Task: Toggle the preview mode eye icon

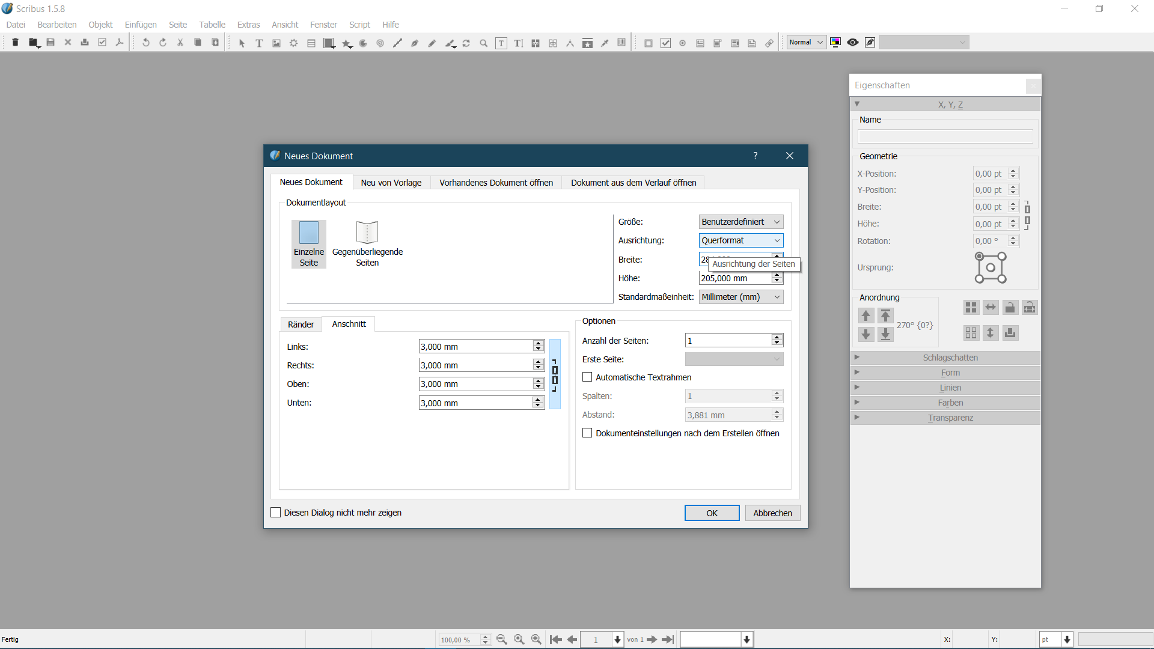Action: (x=852, y=42)
